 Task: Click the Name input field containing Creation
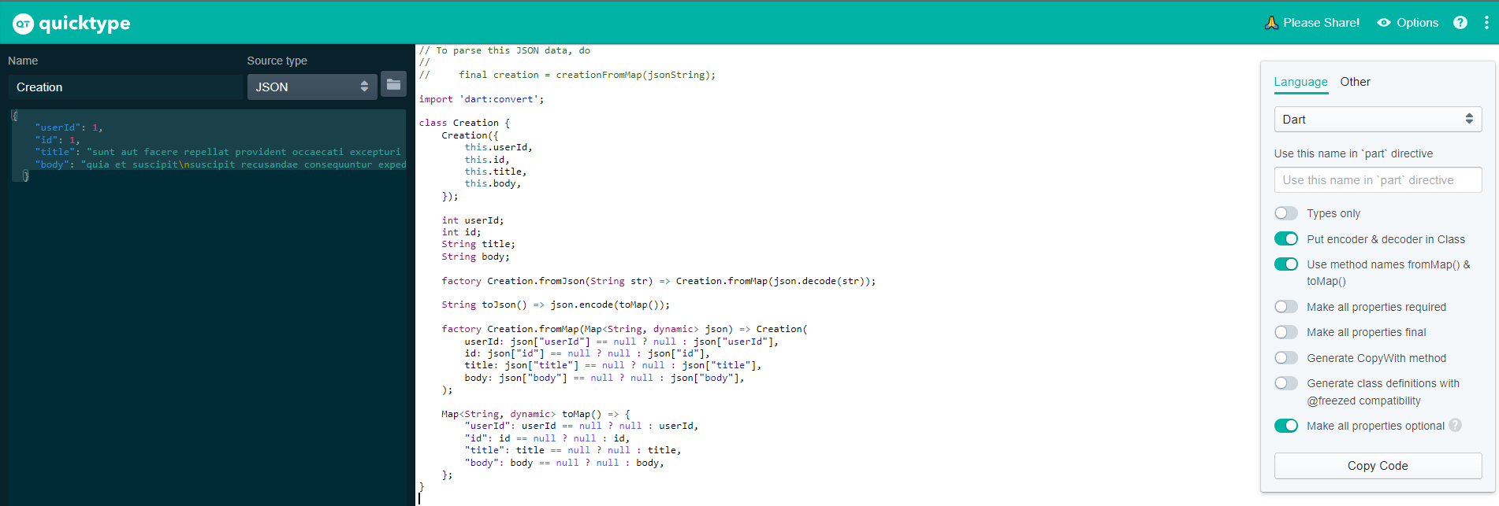(125, 87)
